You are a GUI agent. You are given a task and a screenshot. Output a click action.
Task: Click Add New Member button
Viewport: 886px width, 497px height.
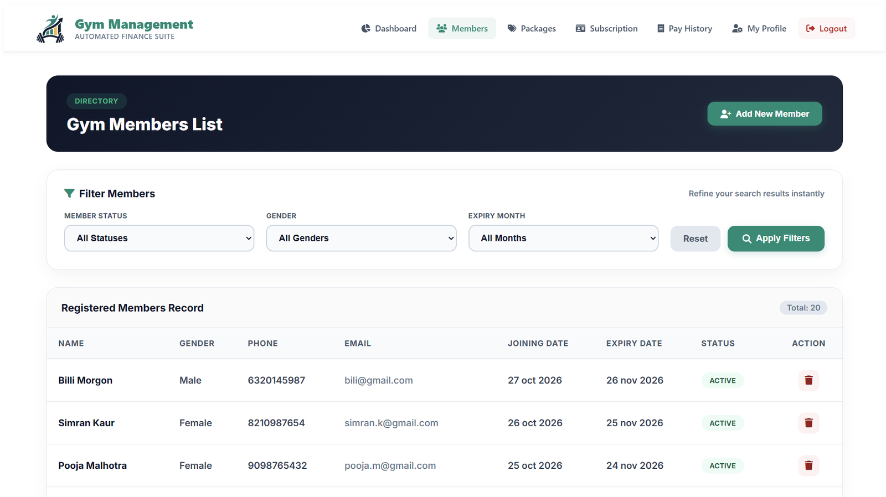click(x=764, y=113)
